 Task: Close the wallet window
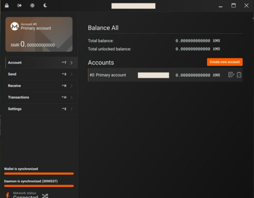(x=247, y=5)
